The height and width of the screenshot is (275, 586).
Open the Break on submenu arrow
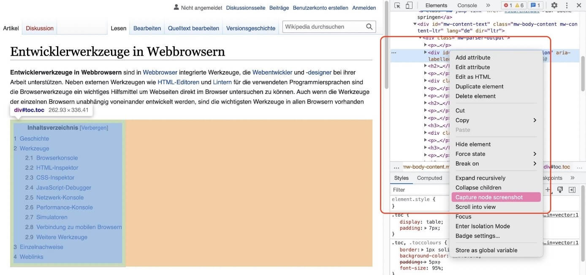tap(535, 164)
